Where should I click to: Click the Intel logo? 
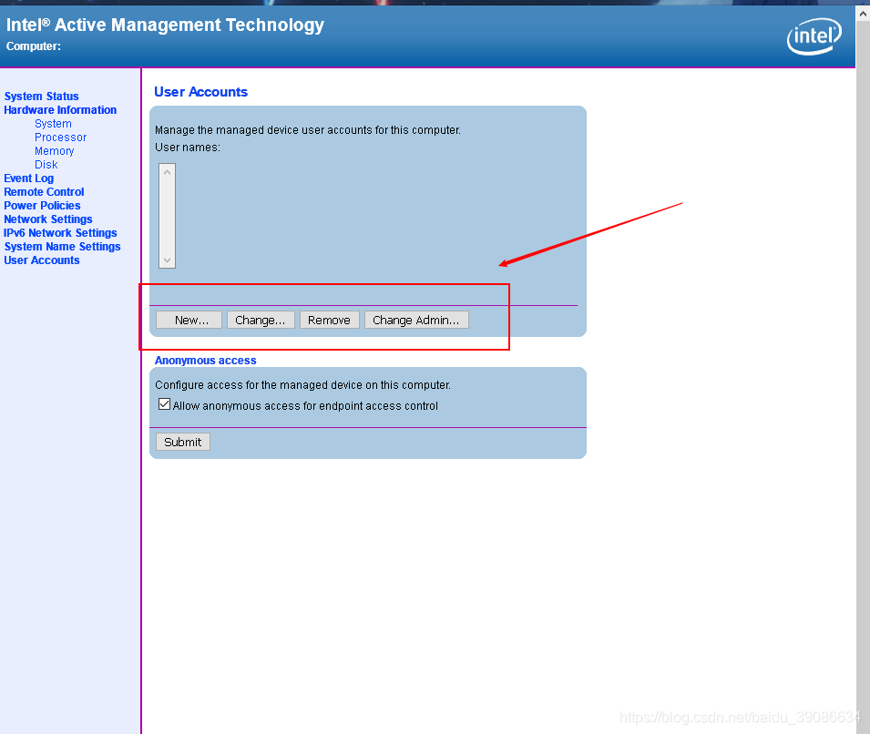(813, 36)
